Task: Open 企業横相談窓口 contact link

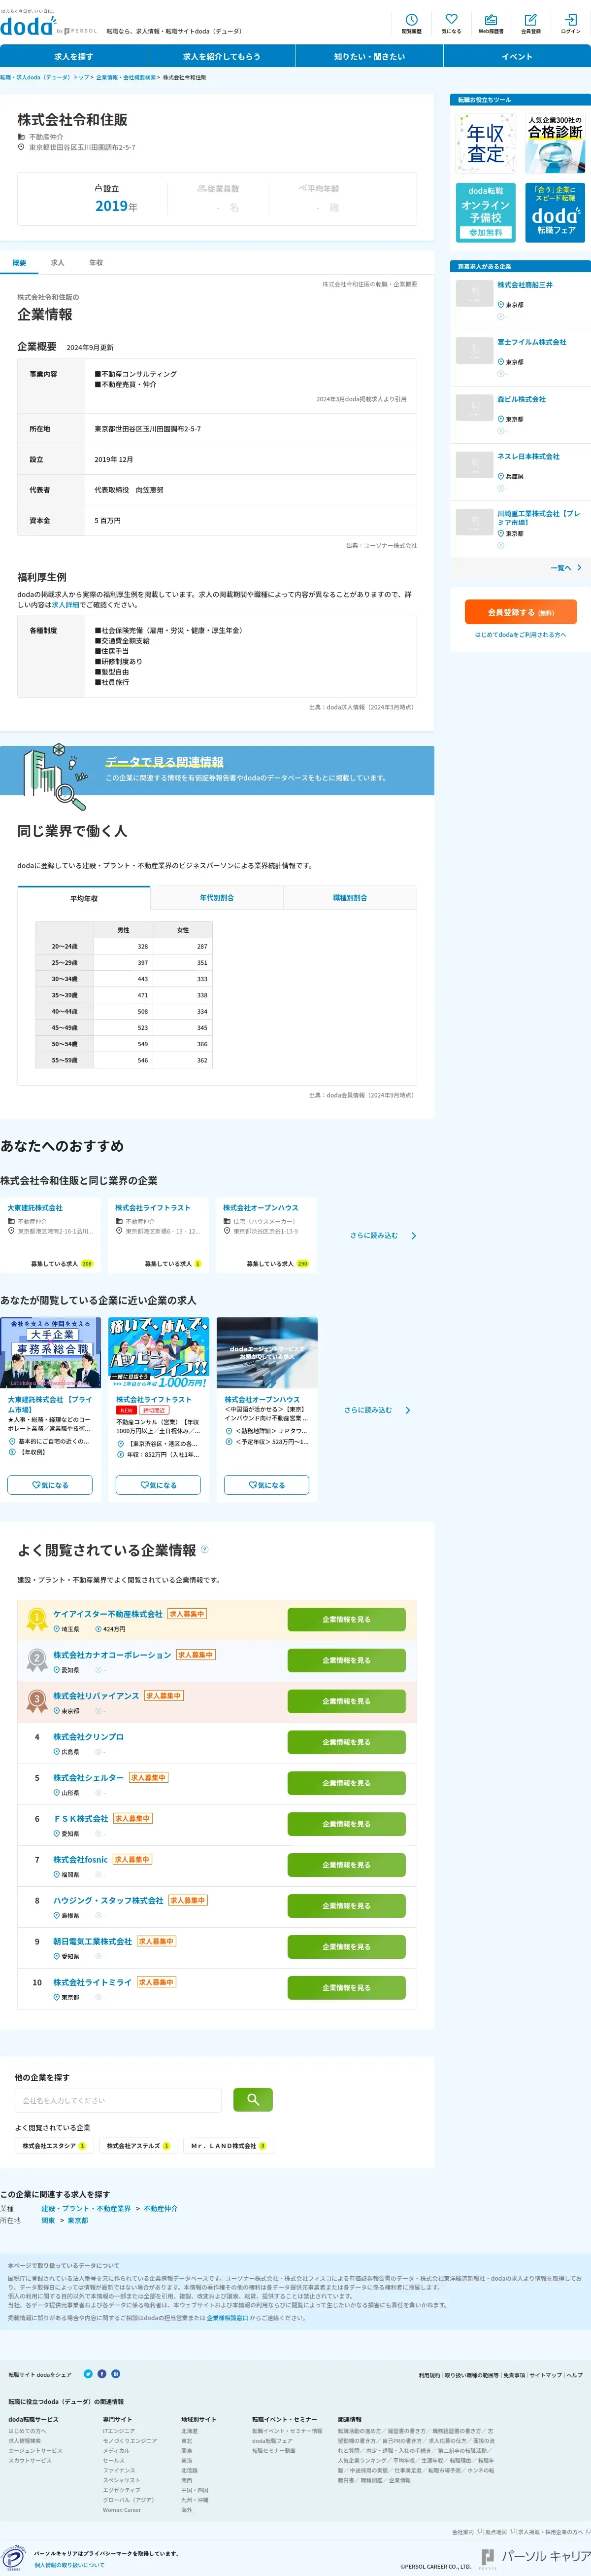Action: point(228,2317)
